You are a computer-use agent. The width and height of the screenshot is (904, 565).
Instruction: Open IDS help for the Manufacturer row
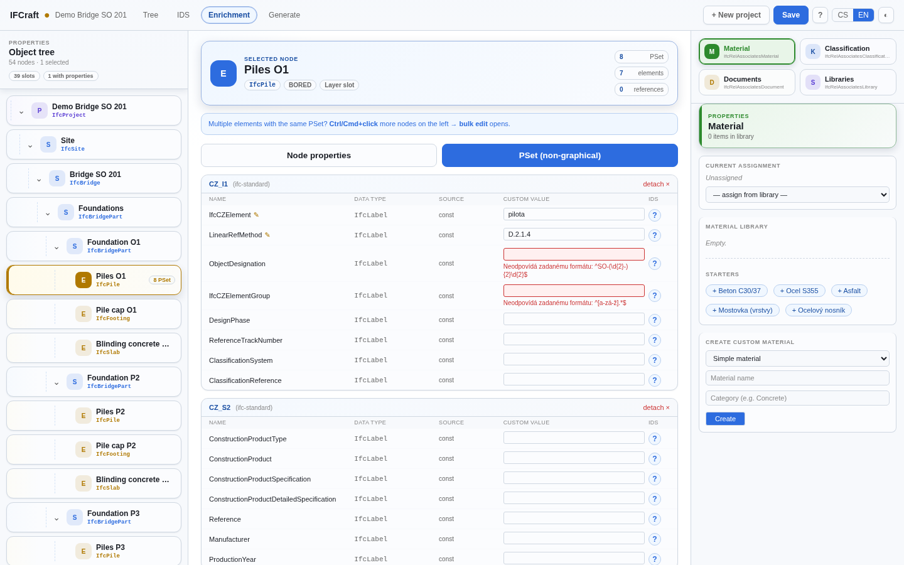tap(655, 539)
